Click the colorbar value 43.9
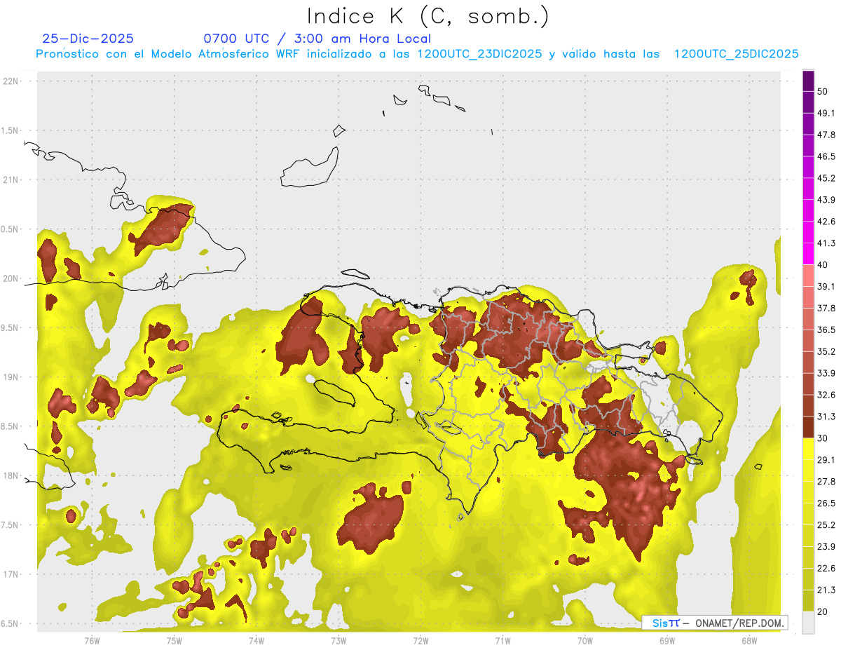Image resolution: width=841 pixels, height=650 pixels. coord(826,200)
